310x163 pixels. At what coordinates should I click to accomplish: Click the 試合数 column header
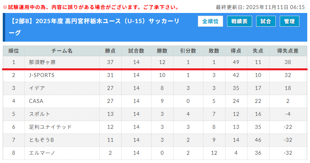coord(136,51)
